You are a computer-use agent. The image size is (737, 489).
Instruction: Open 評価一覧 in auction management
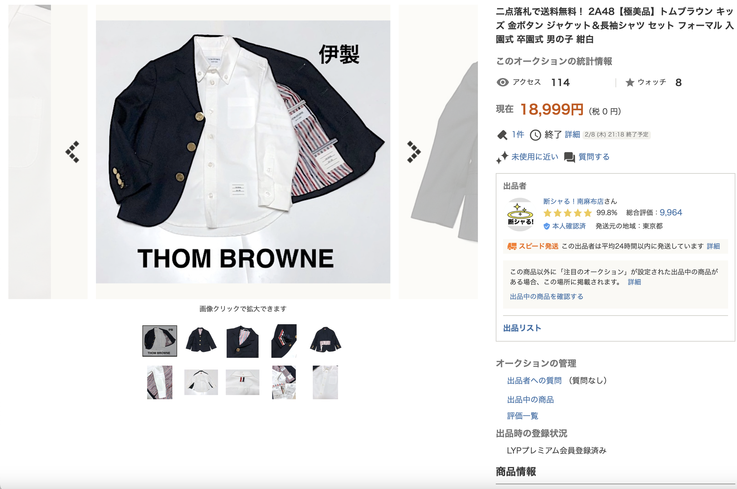pyautogui.click(x=523, y=416)
